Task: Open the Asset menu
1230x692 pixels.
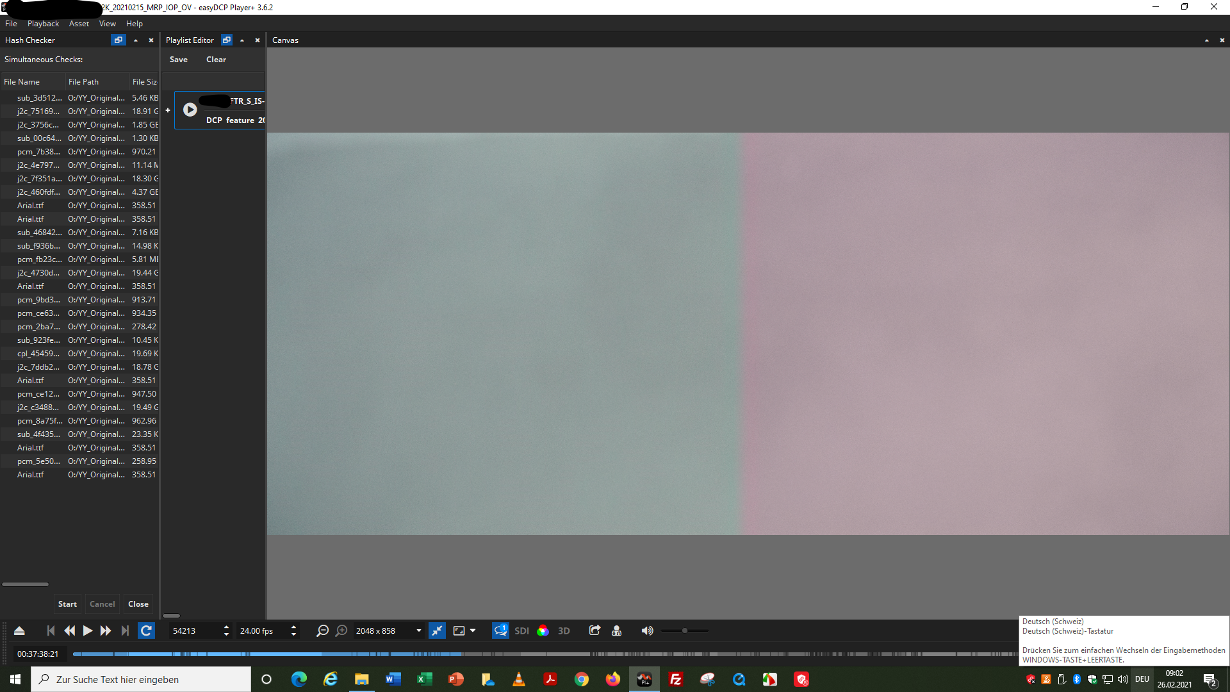Action: (79, 24)
